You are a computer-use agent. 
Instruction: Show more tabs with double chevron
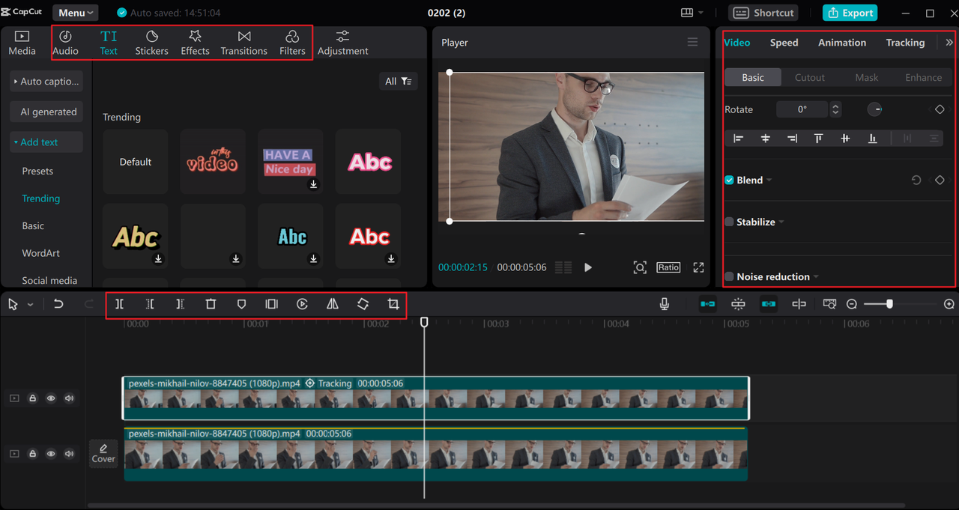point(949,43)
